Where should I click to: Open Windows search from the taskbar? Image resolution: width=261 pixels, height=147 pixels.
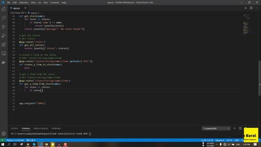tap(9, 144)
